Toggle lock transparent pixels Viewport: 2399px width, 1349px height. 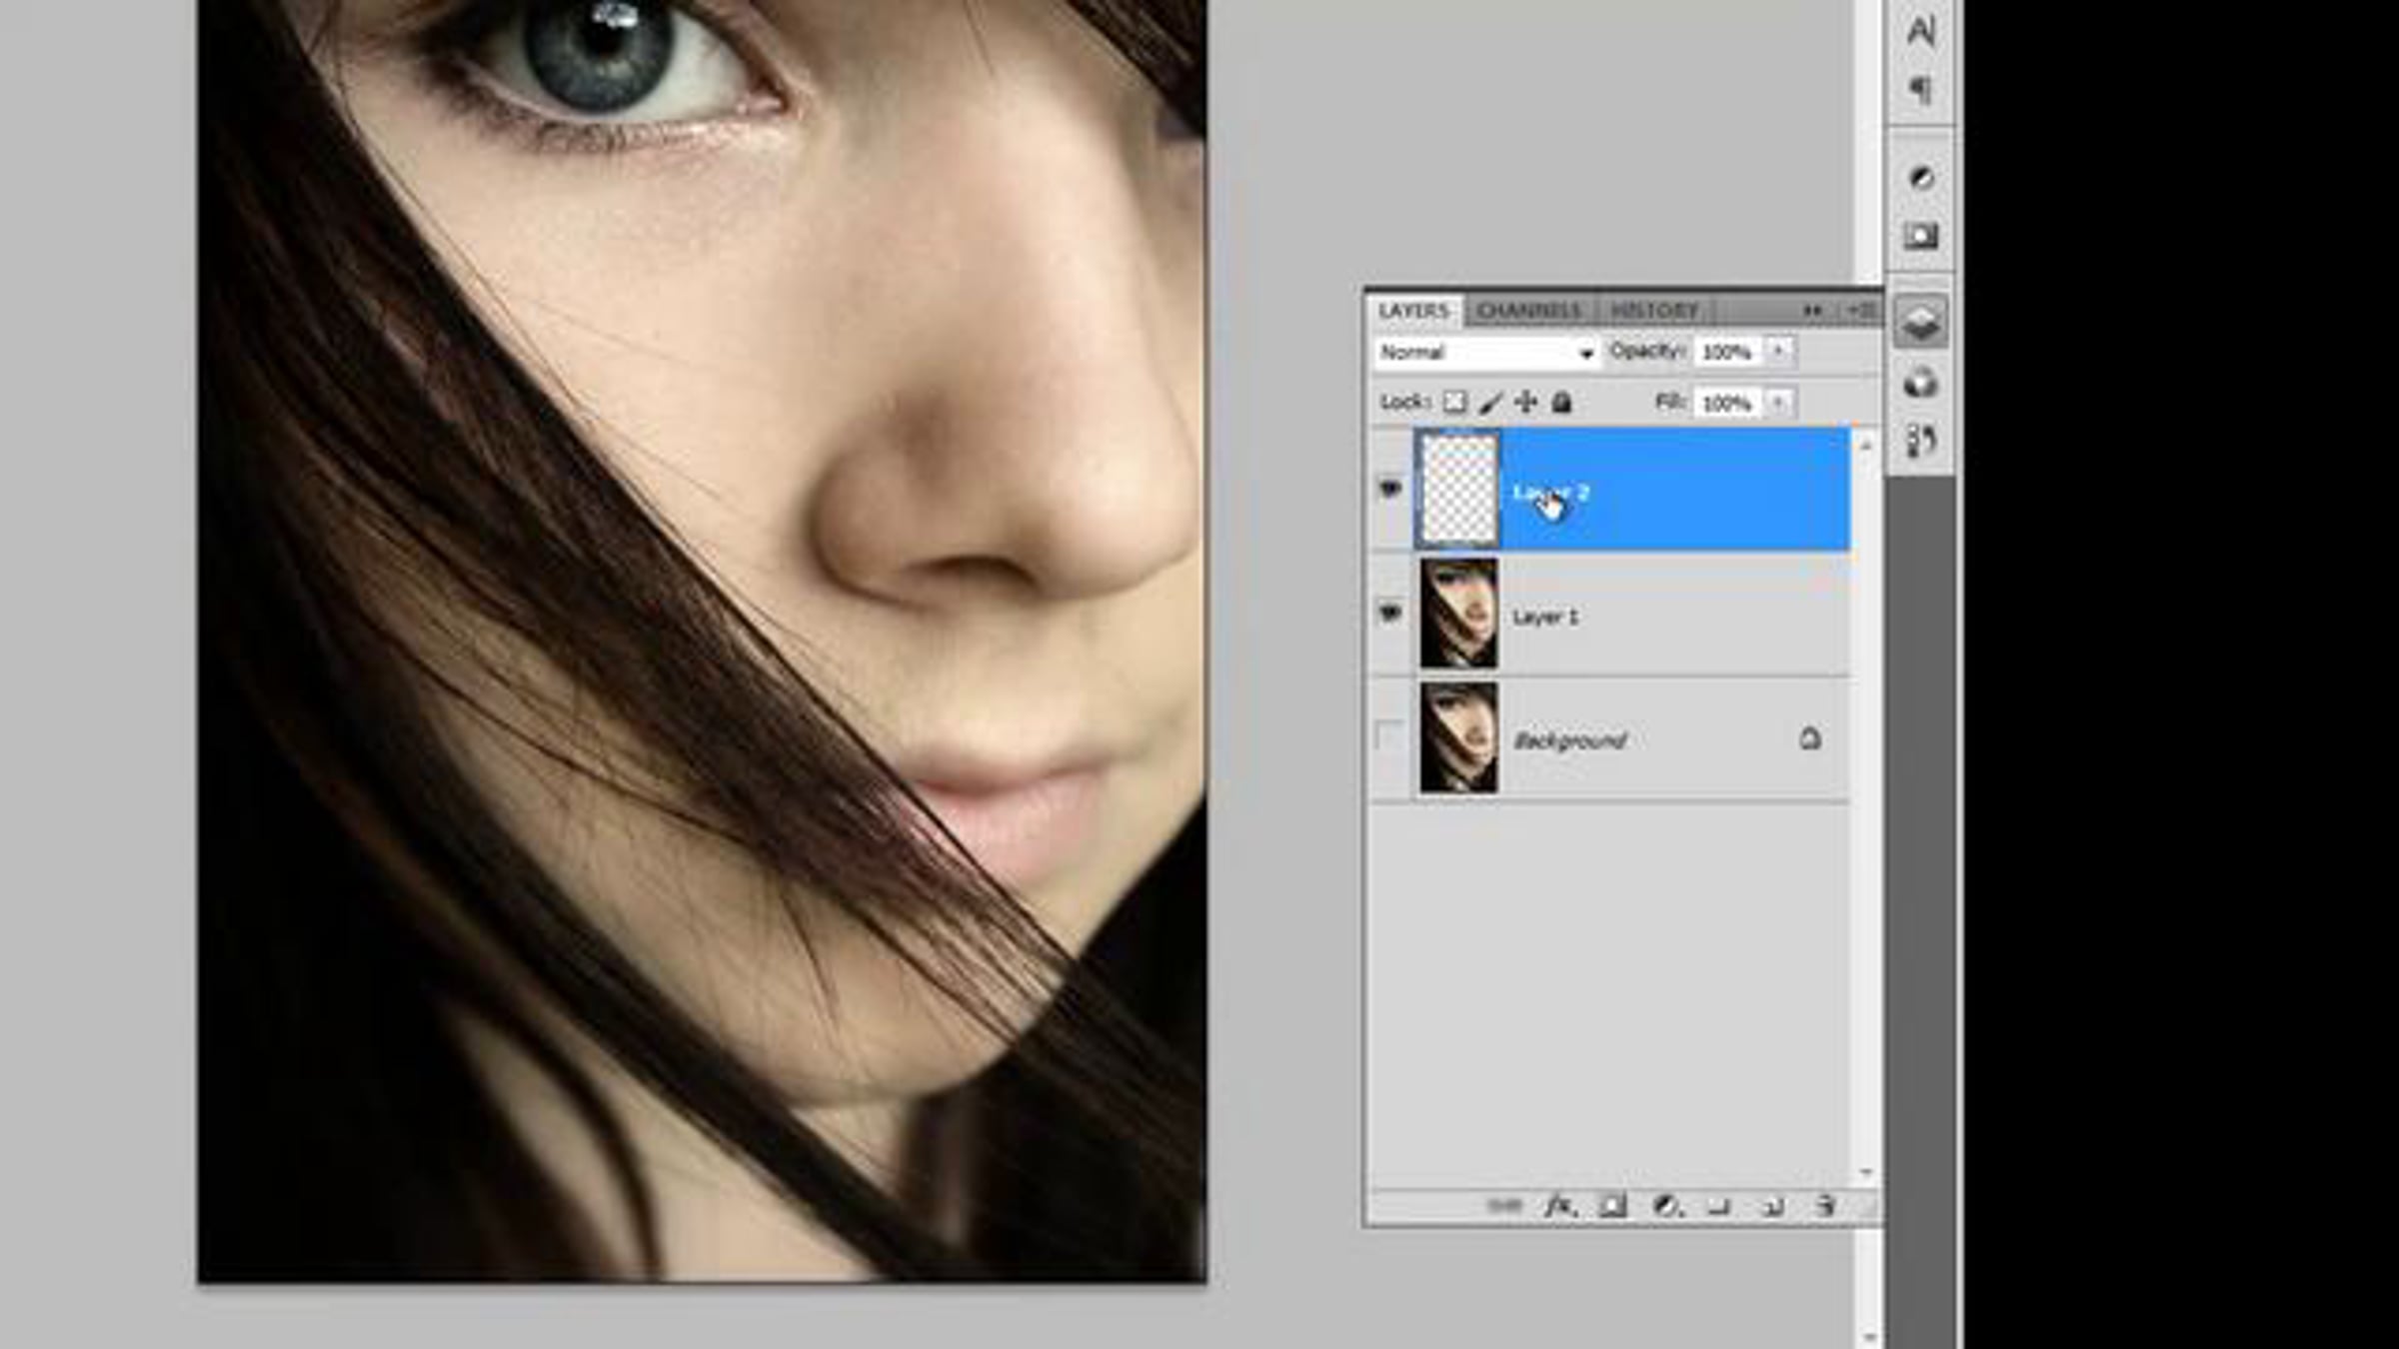tap(1455, 402)
